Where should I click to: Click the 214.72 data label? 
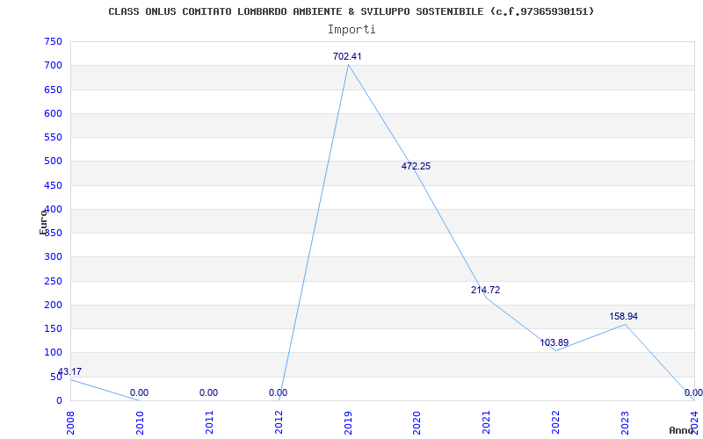tap(486, 290)
